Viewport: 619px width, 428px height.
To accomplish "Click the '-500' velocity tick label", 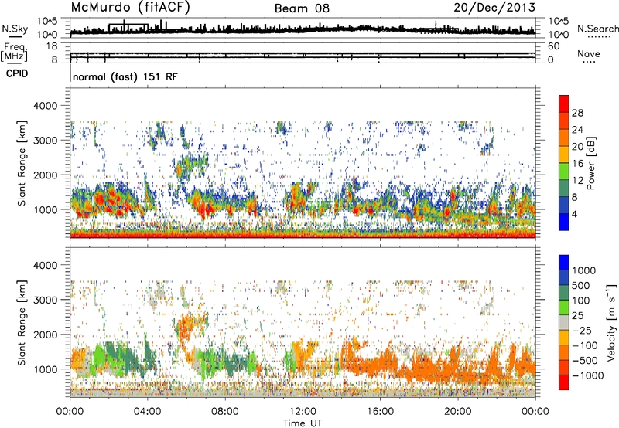I will (x=585, y=361).
